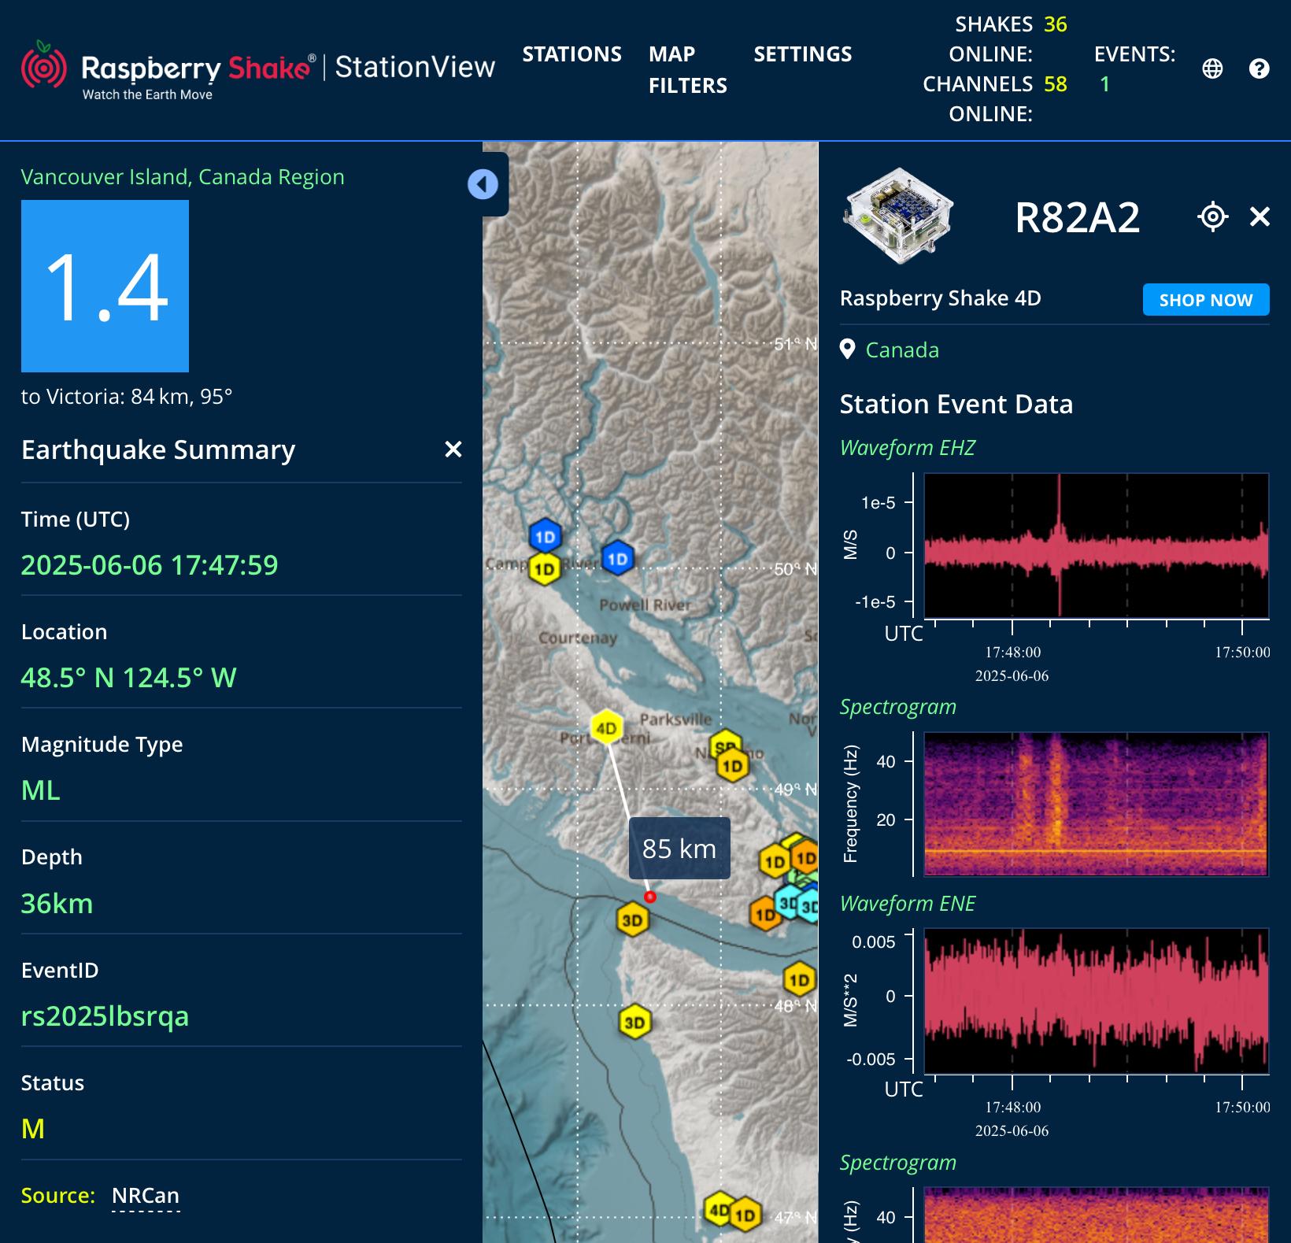The image size is (1291, 1243).
Task: Center the map on station R82A2
Action: pyautogui.click(x=1212, y=216)
